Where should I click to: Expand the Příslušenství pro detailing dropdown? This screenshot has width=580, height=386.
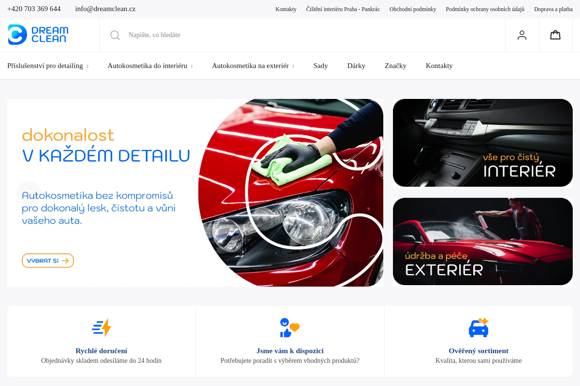[47, 66]
